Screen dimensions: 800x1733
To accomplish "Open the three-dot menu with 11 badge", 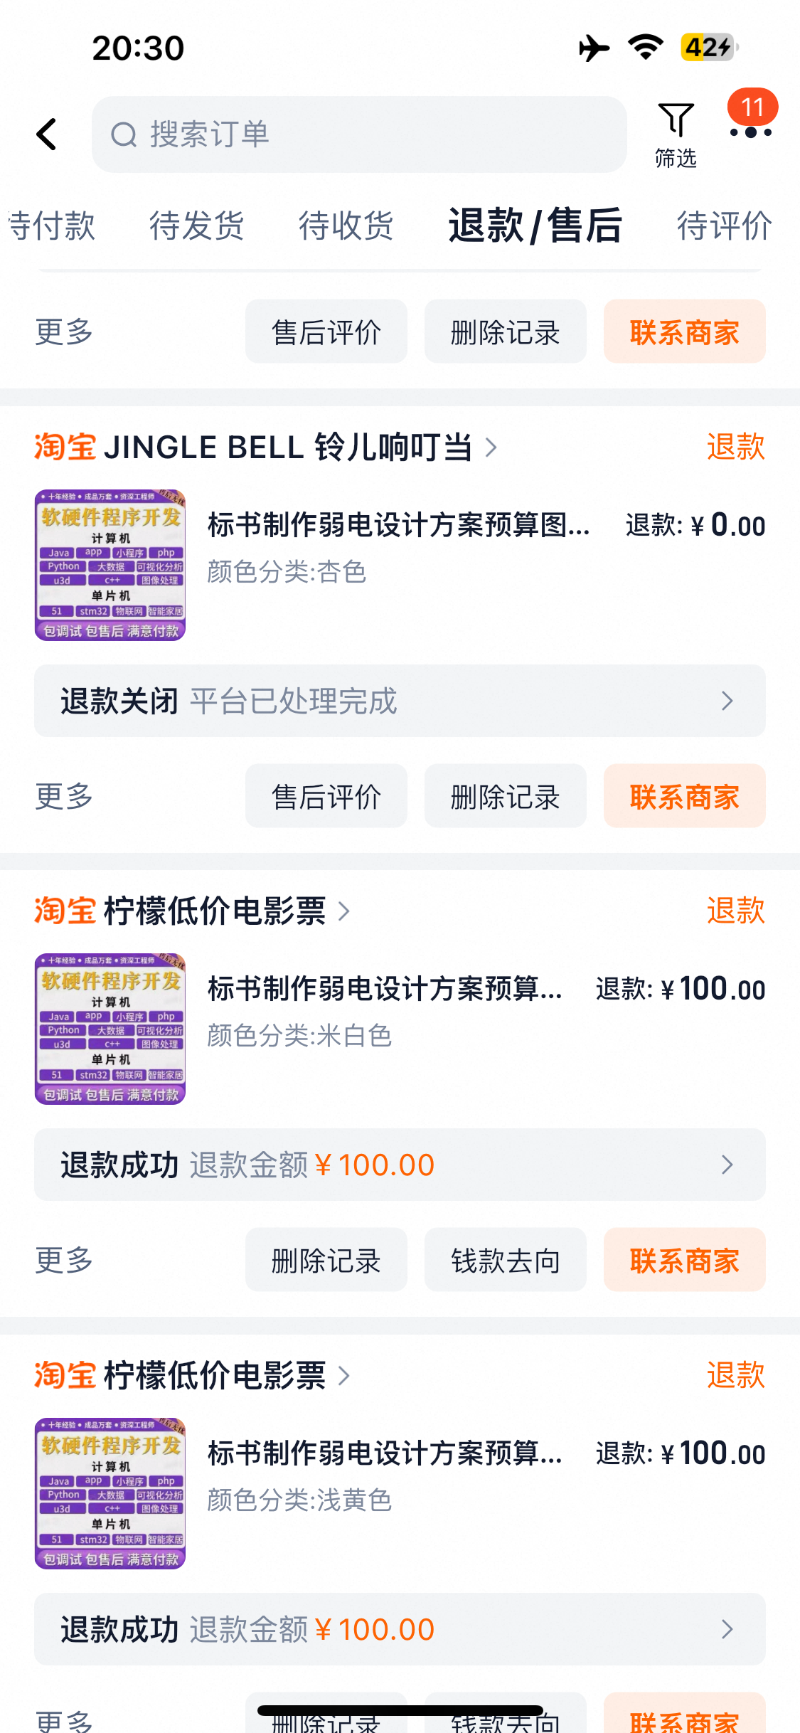I will click(x=750, y=132).
